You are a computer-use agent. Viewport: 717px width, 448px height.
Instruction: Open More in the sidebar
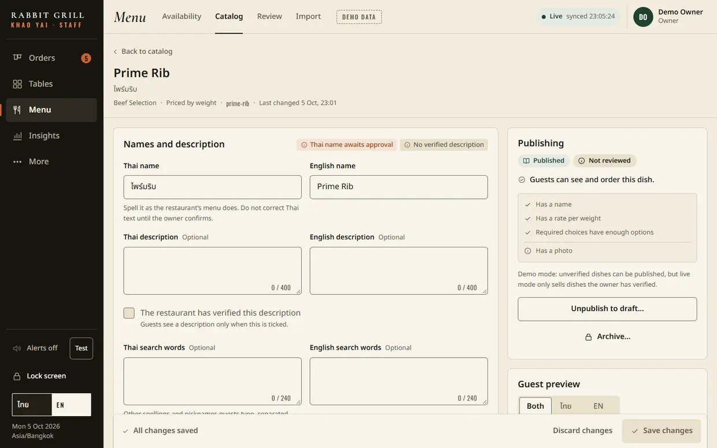coord(51,162)
